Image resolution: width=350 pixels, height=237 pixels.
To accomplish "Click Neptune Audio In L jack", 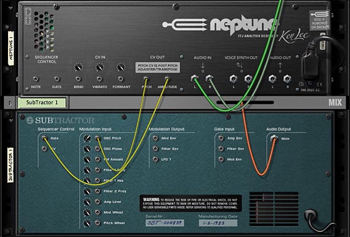I will pyautogui.click(x=195, y=79).
